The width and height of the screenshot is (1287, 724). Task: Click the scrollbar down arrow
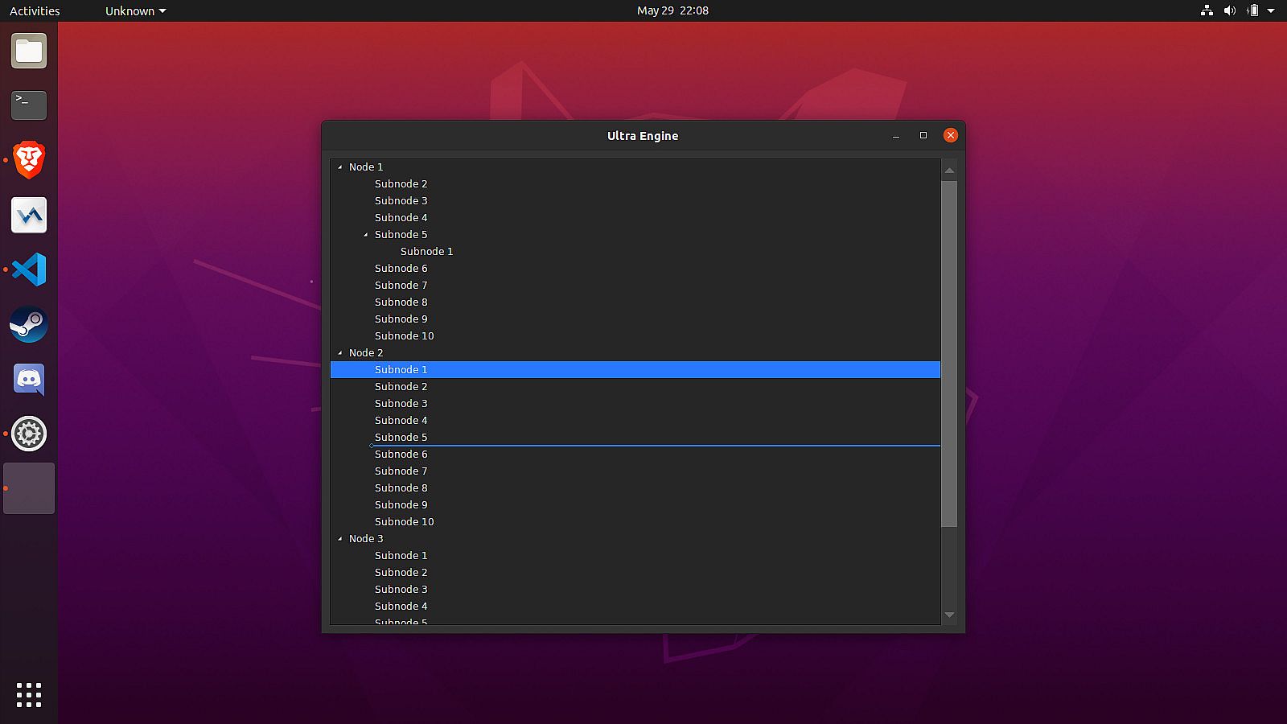tap(949, 615)
